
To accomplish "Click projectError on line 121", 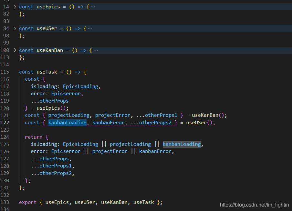I will pos(113,115).
